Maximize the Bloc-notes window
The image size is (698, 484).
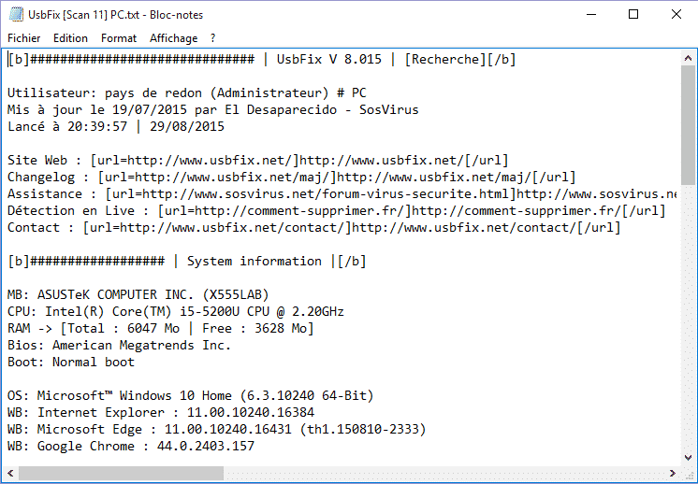pos(633,15)
